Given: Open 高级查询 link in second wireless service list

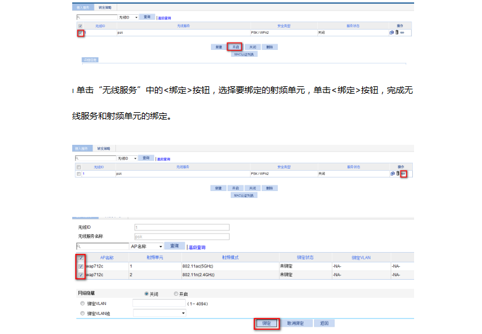Looking at the screenshot, I should pos(164,160).
